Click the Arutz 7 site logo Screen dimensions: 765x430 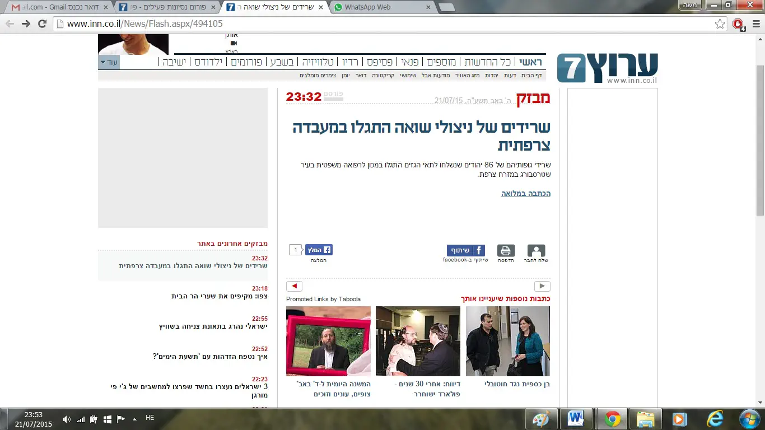(x=607, y=68)
